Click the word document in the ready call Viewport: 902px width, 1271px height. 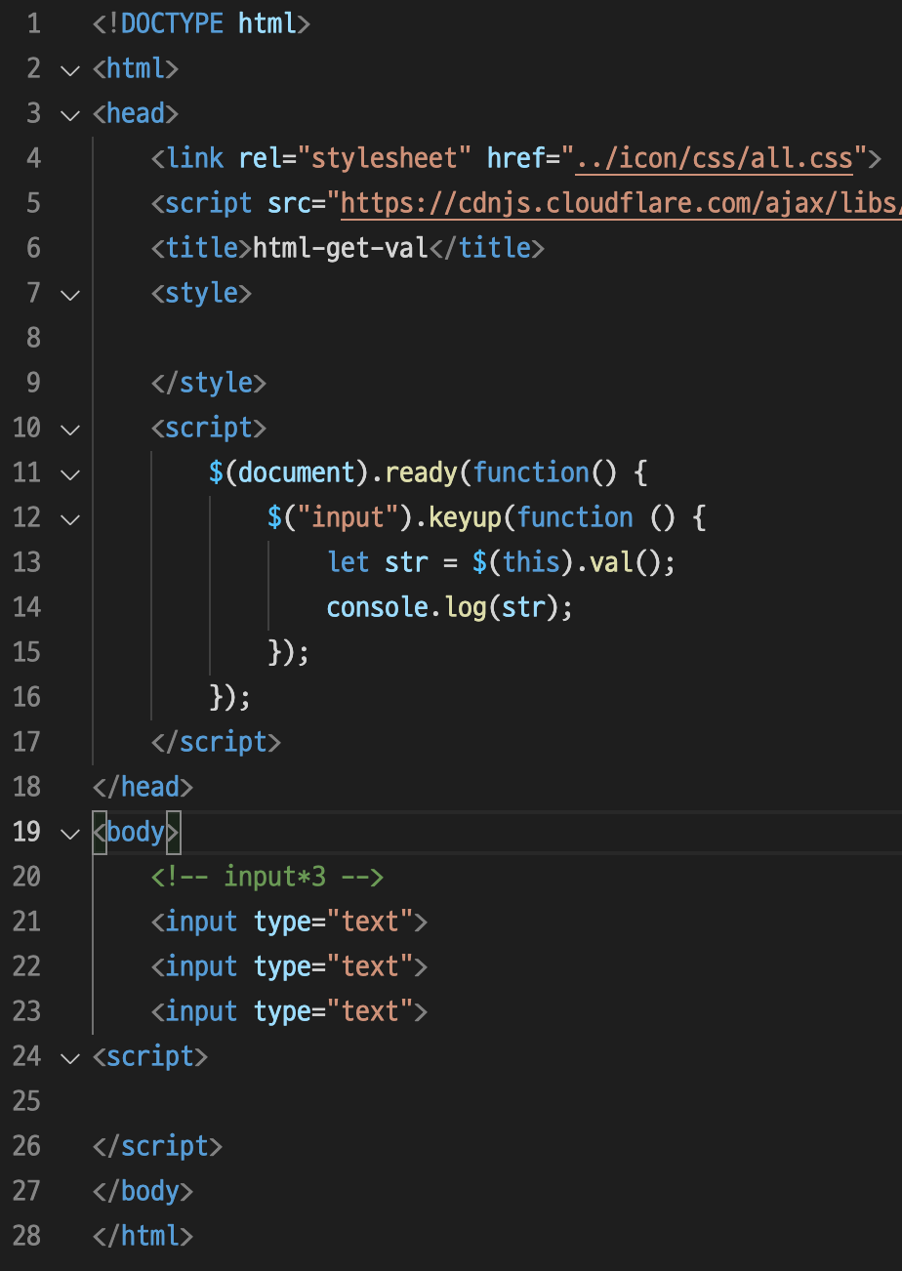tap(297, 472)
